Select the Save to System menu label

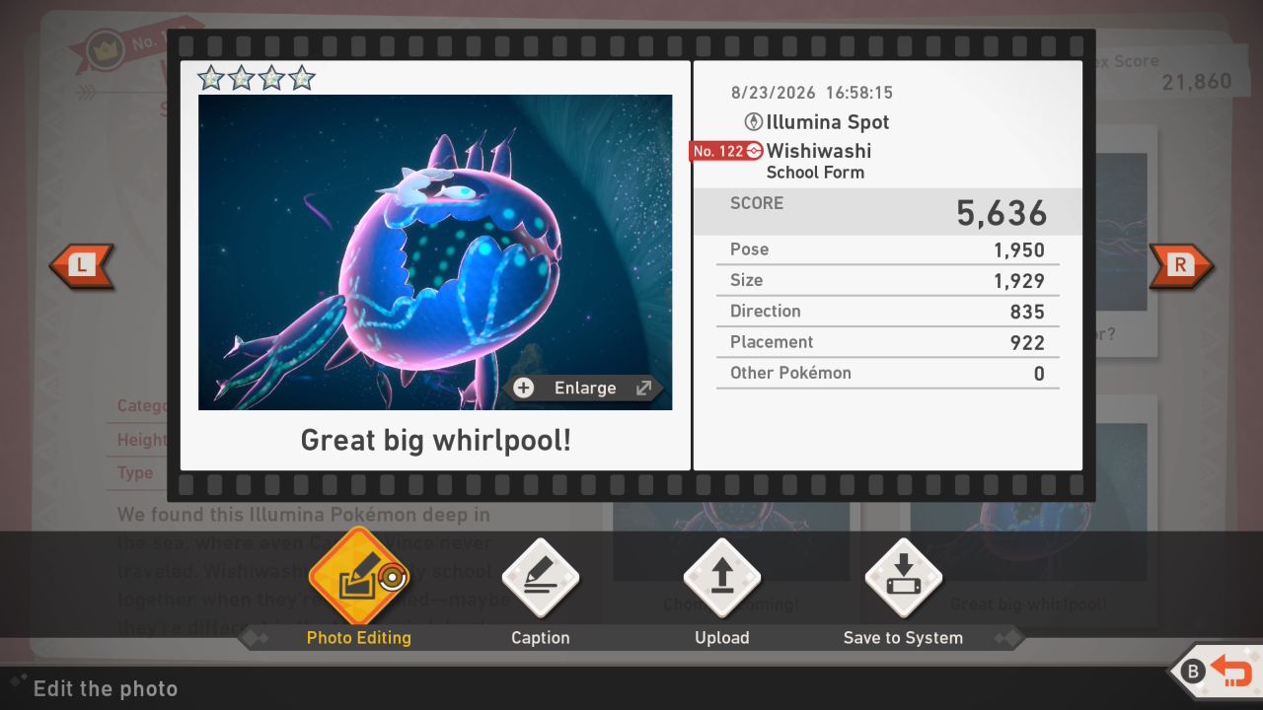(903, 638)
